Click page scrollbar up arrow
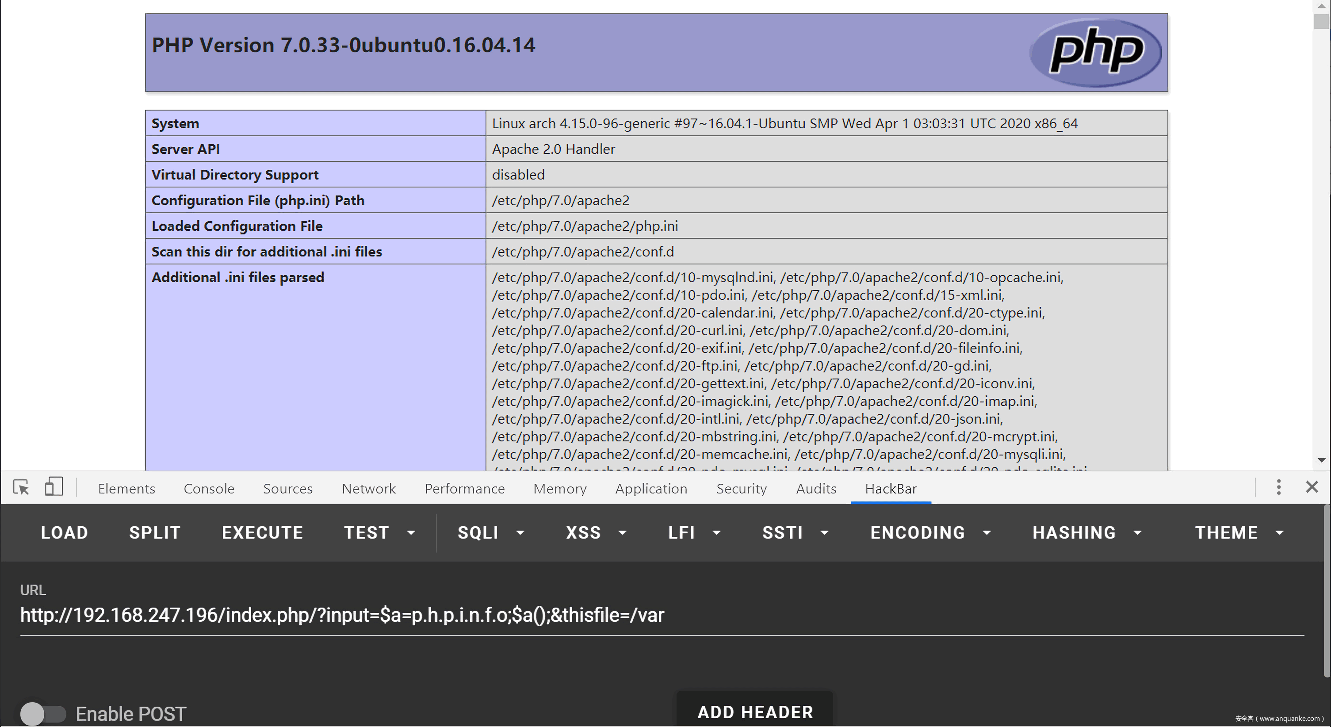The image size is (1331, 727). tap(1321, 5)
